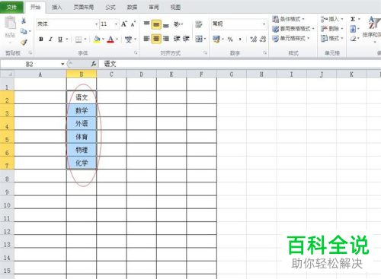Toggle Align Text Right

tap(166, 39)
